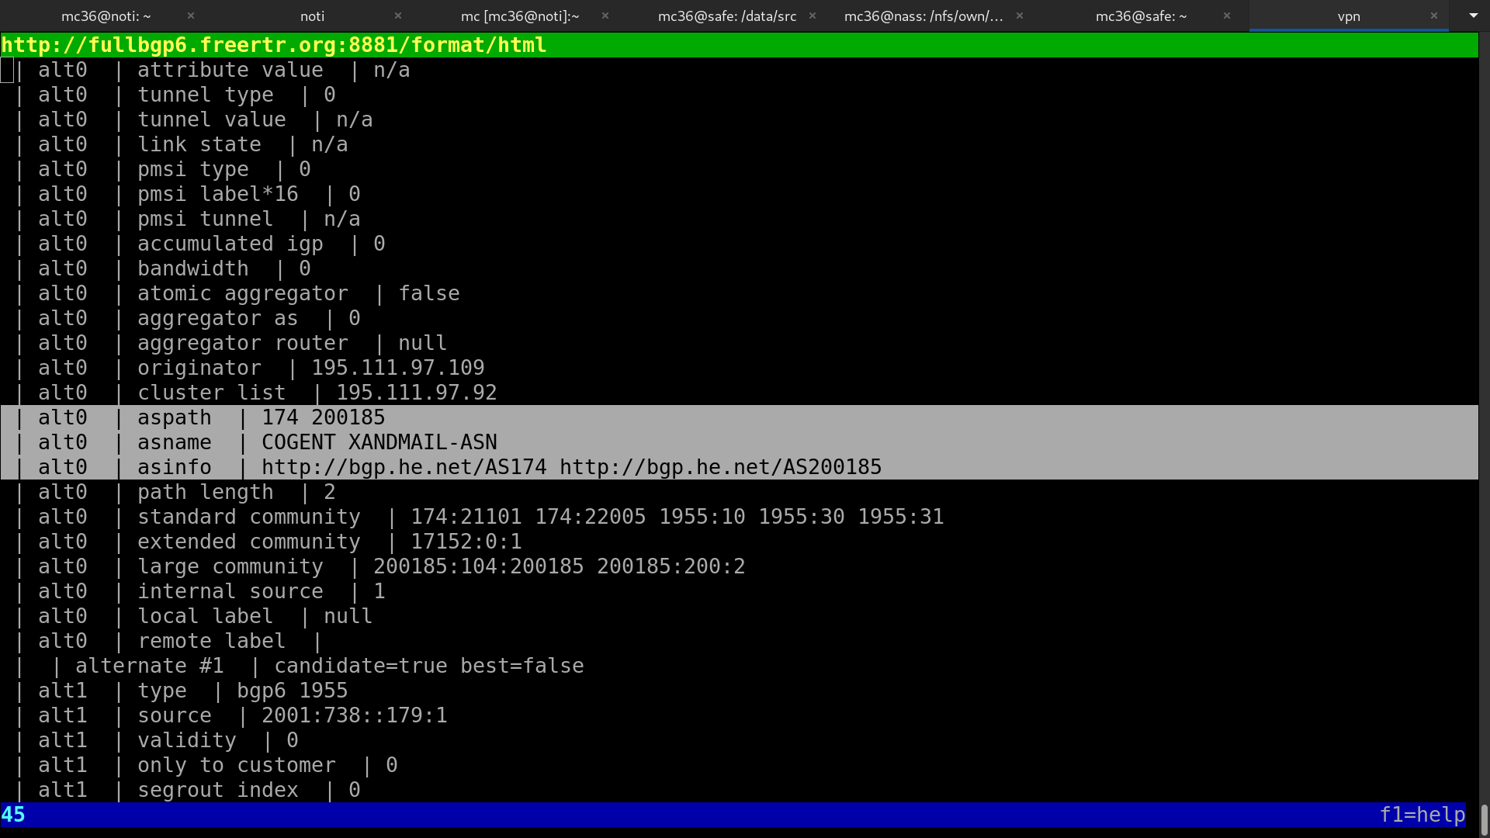This screenshot has width=1490, height=838.
Task: Click line number 45 in status bar
Action: click(x=13, y=815)
